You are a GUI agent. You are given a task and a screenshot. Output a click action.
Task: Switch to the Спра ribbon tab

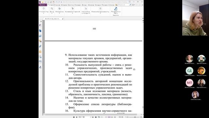(111, 5)
